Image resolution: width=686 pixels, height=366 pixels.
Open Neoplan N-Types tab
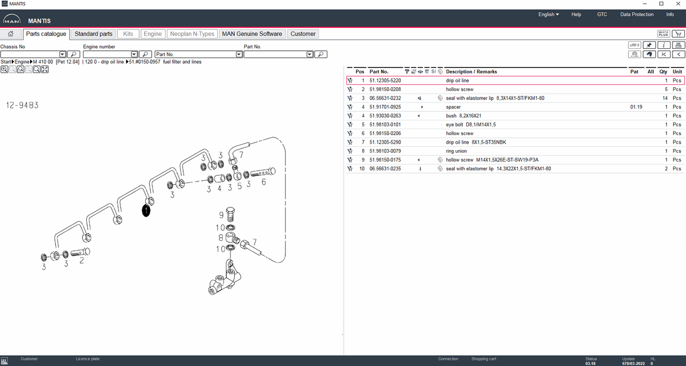point(192,34)
